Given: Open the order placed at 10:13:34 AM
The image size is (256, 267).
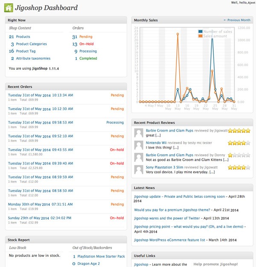Looking at the screenshot, I should (41, 95).
